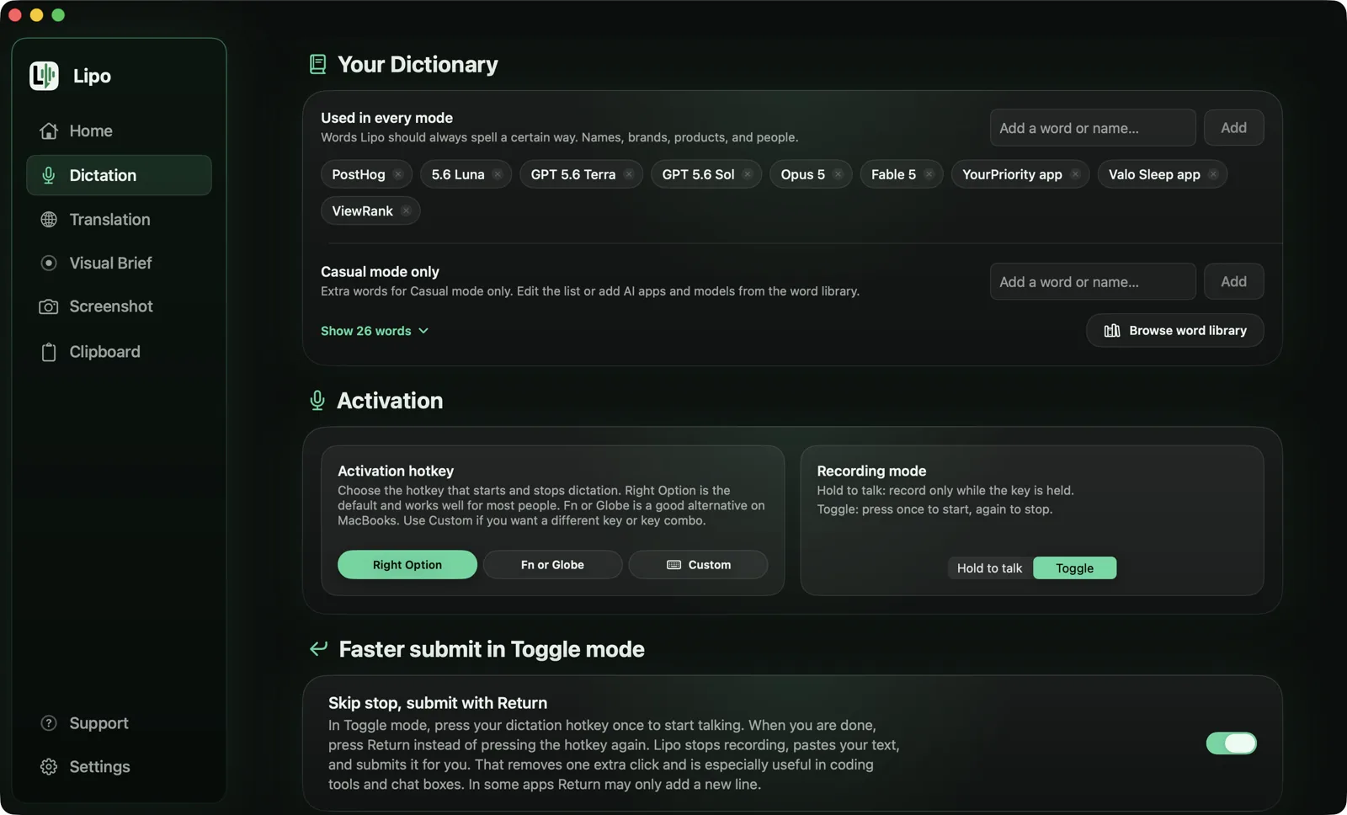Viewport: 1347px width, 815px height.
Task: Delete the GPT 5.6 Terra chip
Action: 629,174
